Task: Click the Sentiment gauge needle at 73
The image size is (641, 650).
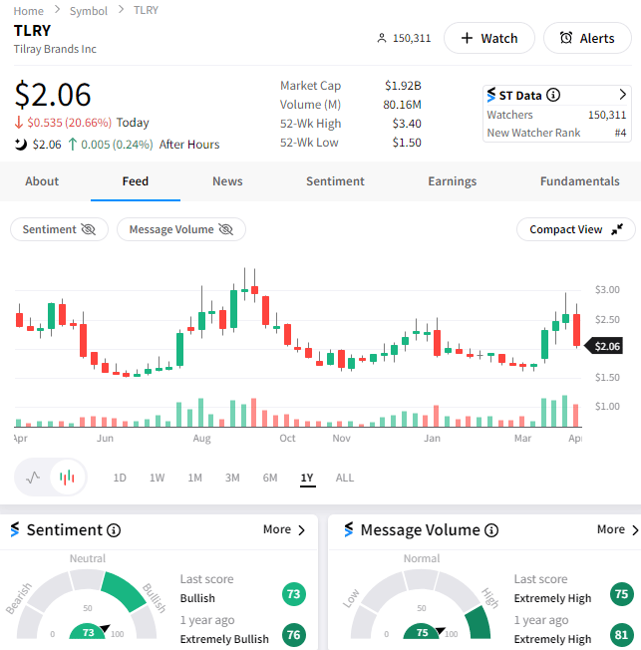Action: click(x=105, y=628)
